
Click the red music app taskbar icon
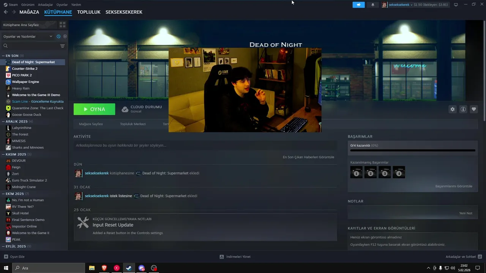click(x=117, y=268)
